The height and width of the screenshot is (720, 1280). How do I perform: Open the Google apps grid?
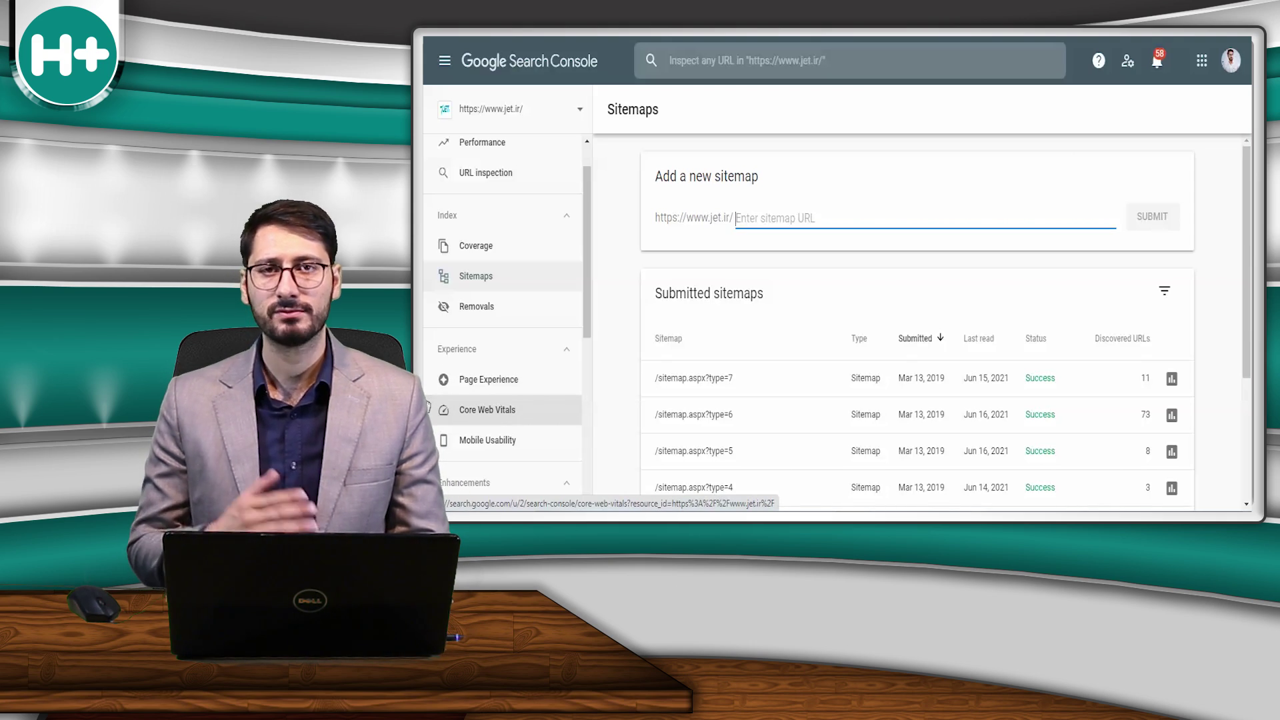coord(1201,61)
